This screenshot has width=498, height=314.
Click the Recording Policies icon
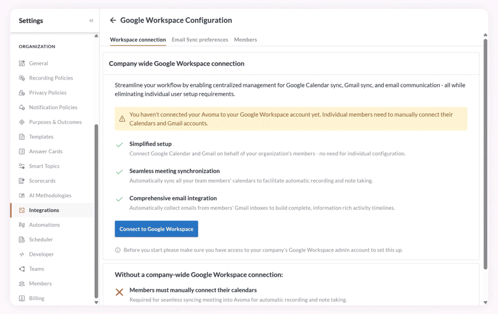coord(21,78)
